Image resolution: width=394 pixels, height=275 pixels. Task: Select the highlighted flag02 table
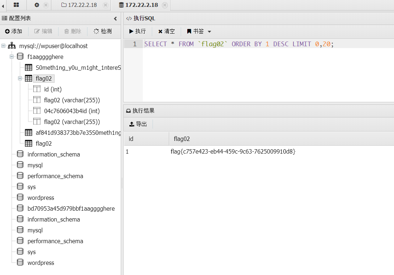click(44, 78)
